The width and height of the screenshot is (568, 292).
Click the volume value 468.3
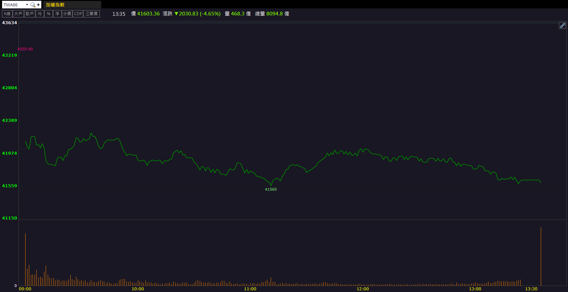[238, 14]
